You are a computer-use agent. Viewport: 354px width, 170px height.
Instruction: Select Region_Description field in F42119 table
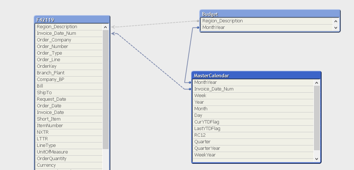coord(69,27)
